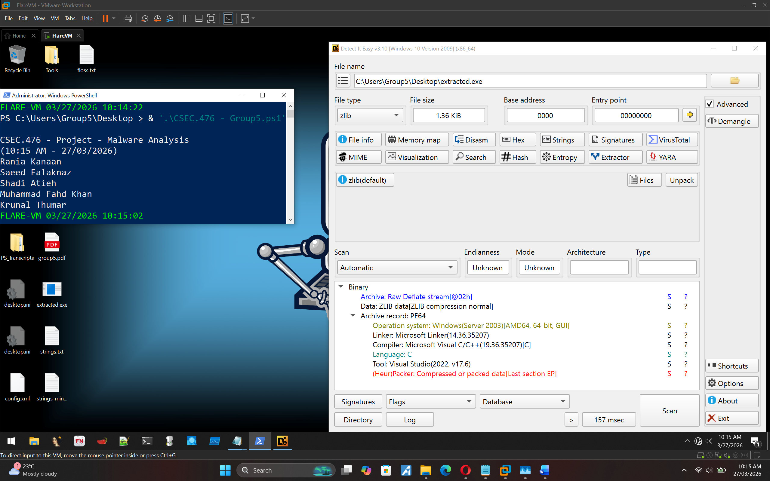
Task: Open the Hex viewer
Action: click(517, 140)
